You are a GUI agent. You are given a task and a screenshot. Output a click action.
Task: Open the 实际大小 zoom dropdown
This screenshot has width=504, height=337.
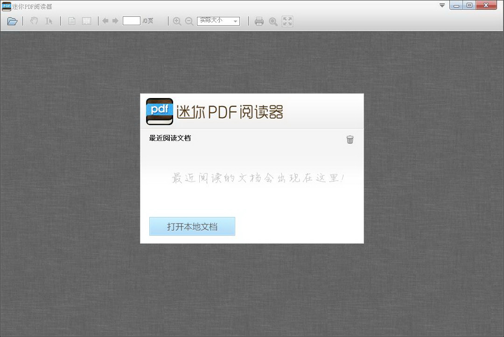[218, 21]
